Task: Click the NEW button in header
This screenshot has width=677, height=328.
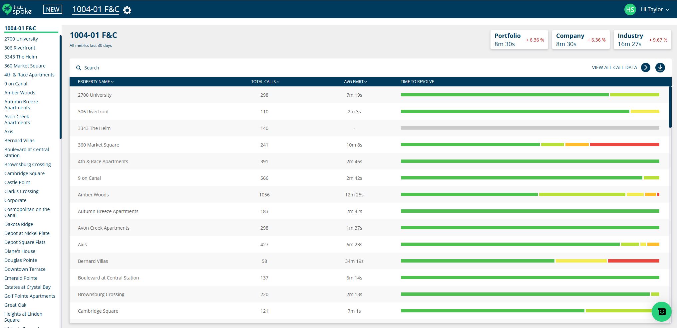Action: pos(53,9)
